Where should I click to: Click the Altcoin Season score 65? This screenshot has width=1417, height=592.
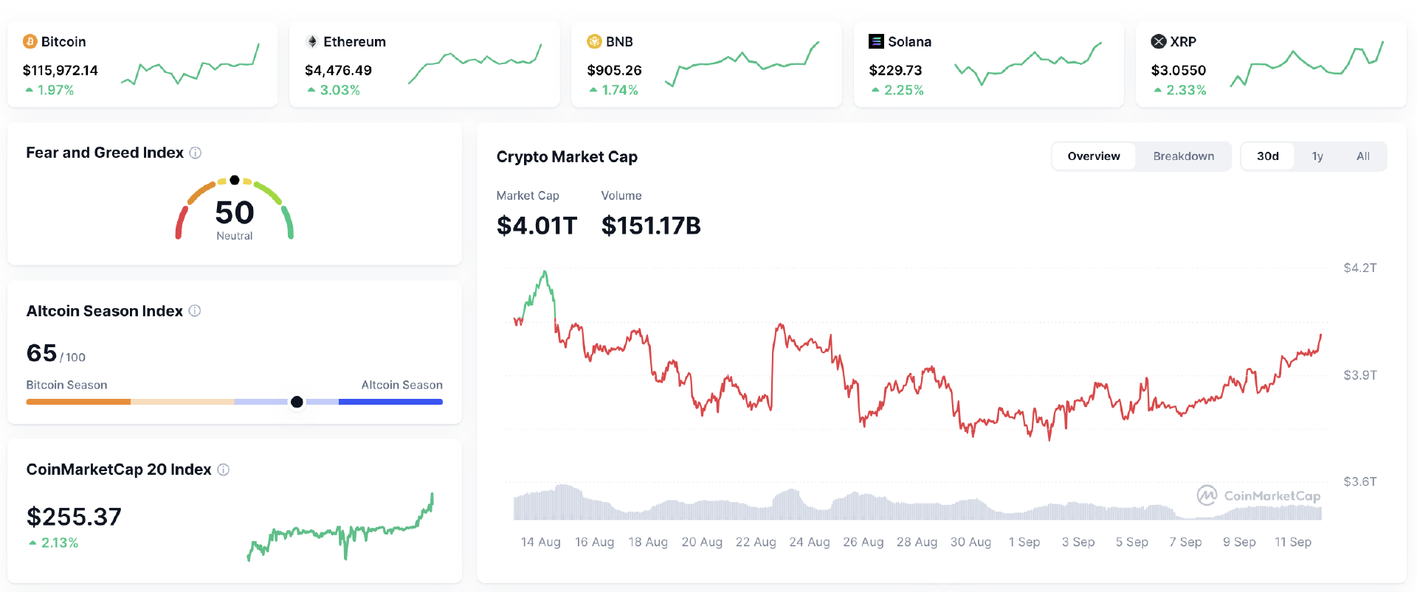pyautogui.click(x=41, y=353)
